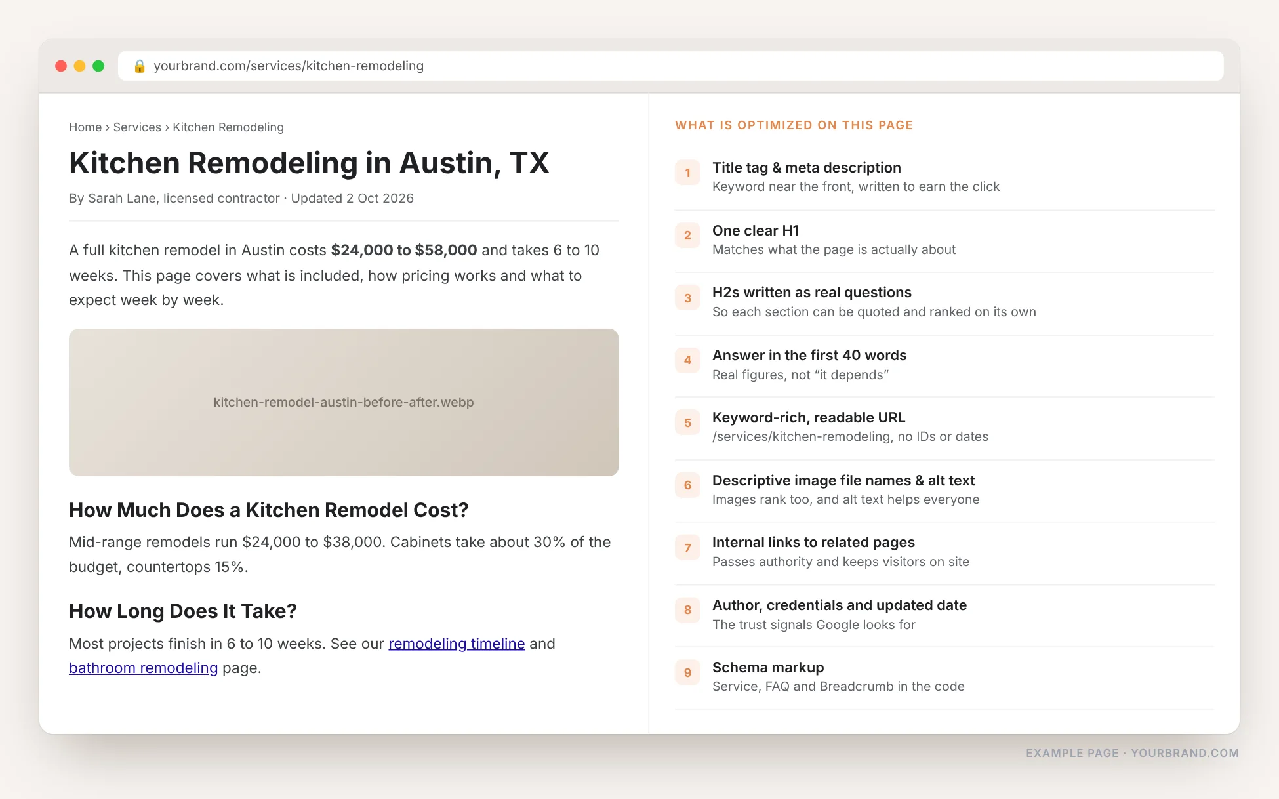Click the text Passes authority and keeps visitors on site

coord(841,562)
